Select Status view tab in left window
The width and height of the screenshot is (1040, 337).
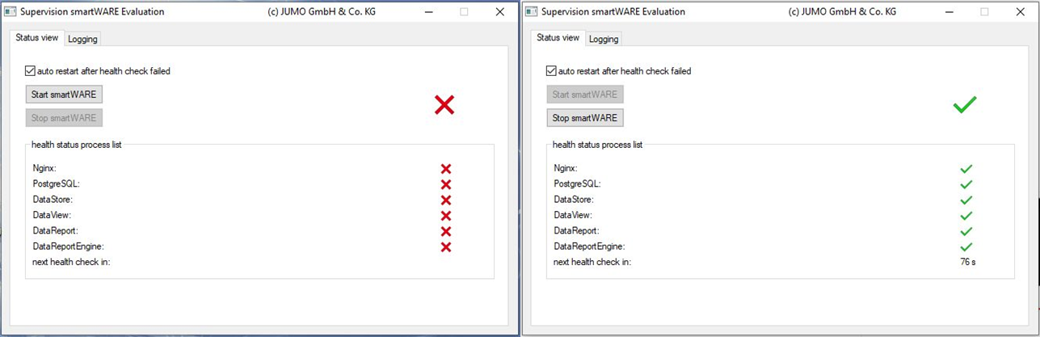[x=37, y=38]
